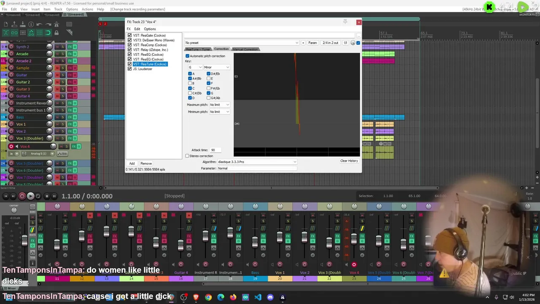
Task: Toggle the metronome icon
Action: point(57,24)
